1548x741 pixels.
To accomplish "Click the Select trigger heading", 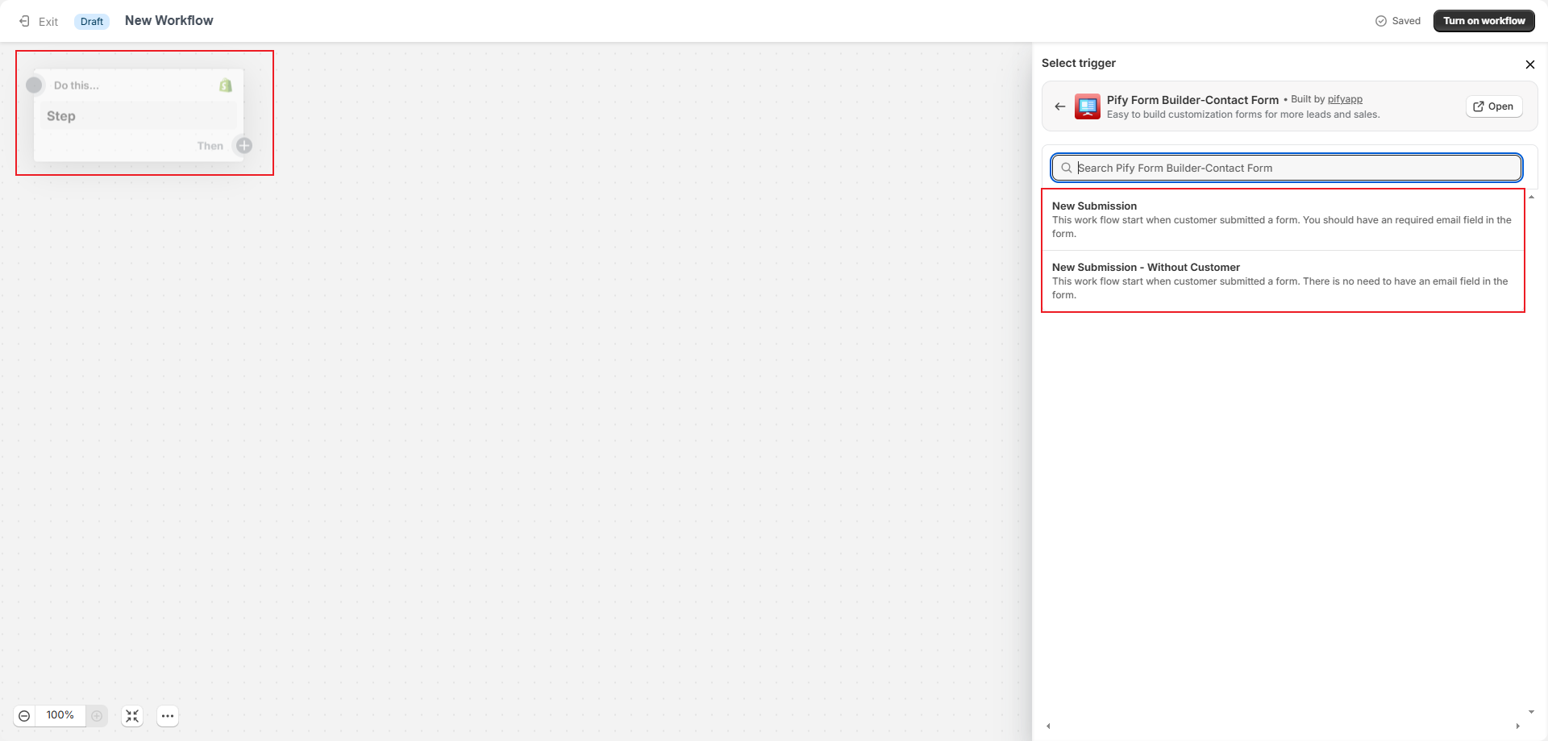I will [x=1079, y=63].
